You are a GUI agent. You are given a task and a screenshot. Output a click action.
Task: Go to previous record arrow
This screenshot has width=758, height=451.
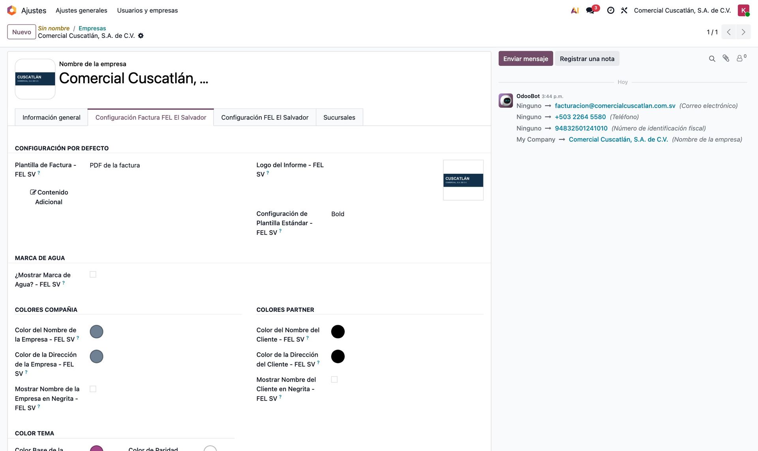click(x=729, y=32)
